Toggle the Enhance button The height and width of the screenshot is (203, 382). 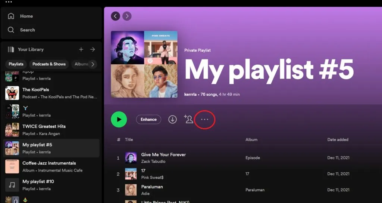(148, 120)
